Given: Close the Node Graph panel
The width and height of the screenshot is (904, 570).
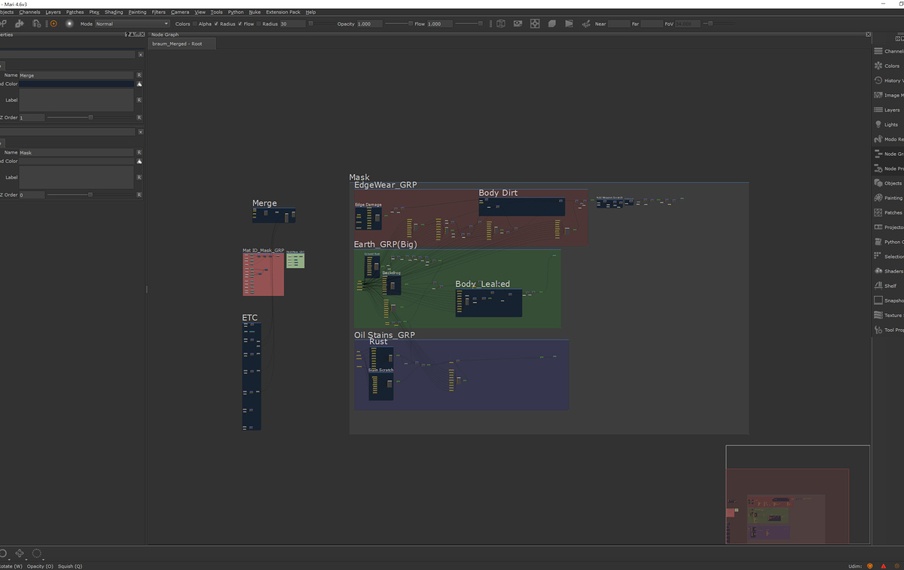Looking at the screenshot, I should [x=869, y=35].
